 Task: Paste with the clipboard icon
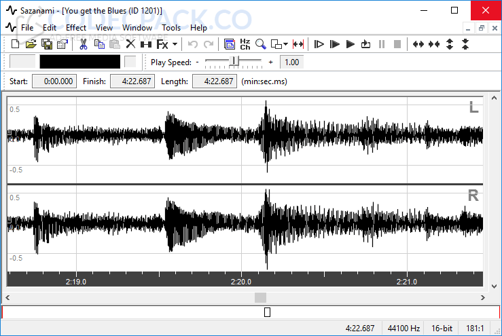click(115, 44)
